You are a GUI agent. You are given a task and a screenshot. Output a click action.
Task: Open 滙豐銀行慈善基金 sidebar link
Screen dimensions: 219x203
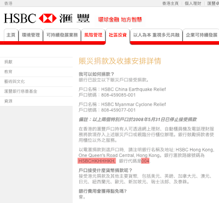click(x=21, y=91)
